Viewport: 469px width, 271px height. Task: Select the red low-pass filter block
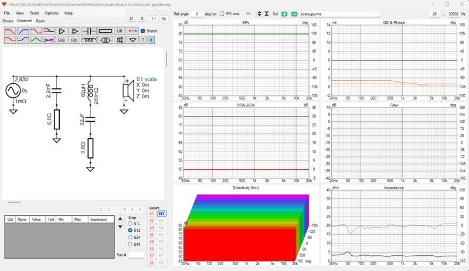[x=10, y=31]
